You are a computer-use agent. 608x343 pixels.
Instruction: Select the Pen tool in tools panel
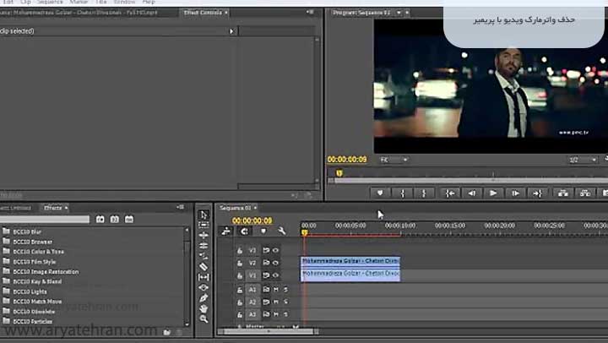(204, 298)
